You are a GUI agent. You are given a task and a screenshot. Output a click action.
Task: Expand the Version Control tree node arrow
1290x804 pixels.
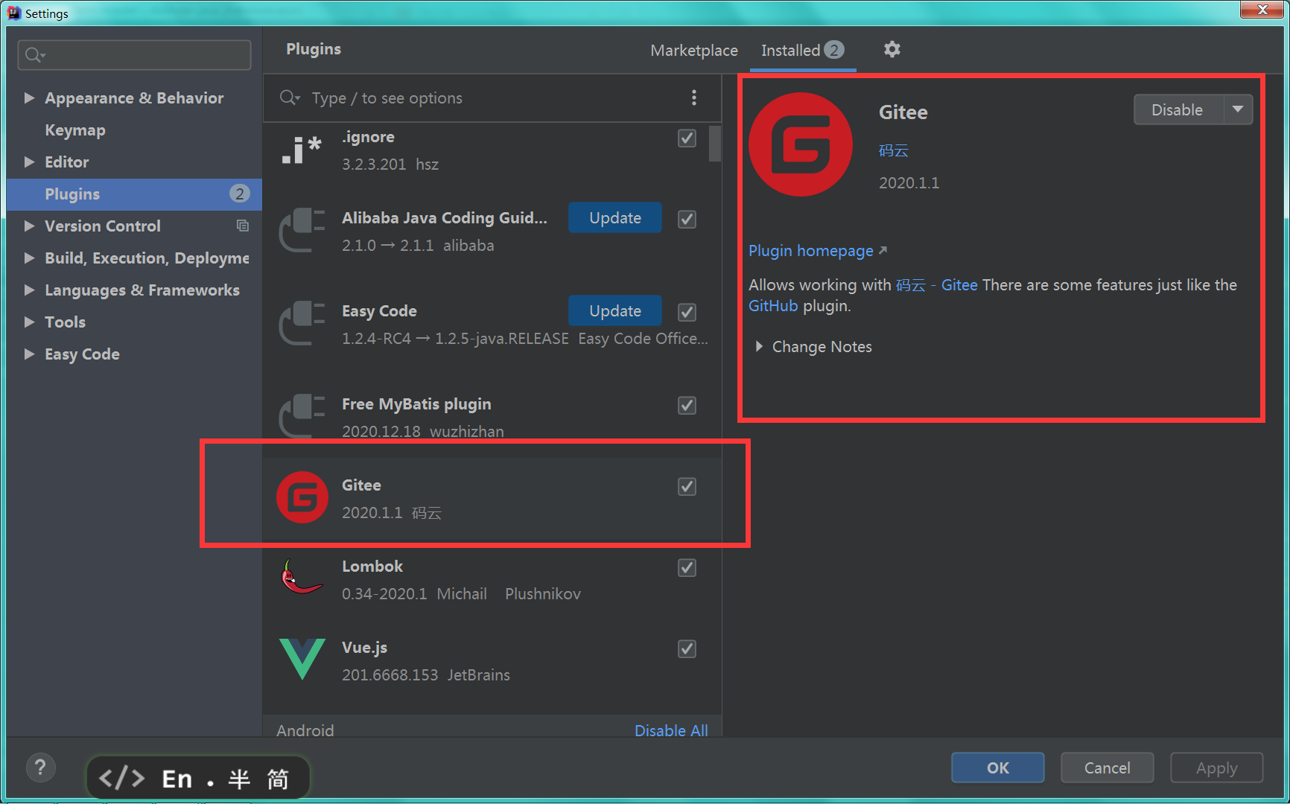tap(29, 226)
